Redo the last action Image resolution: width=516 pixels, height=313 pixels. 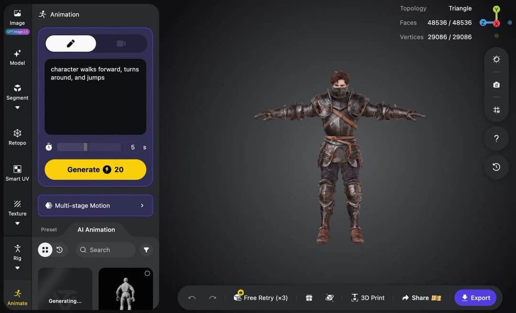point(213,298)
